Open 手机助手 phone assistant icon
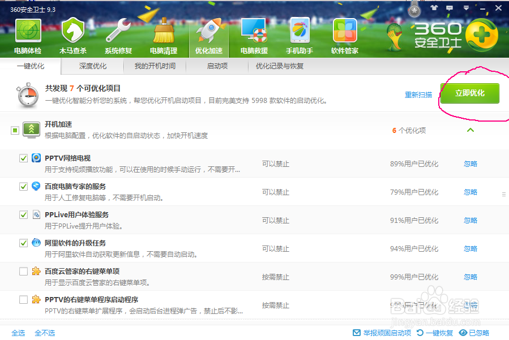 click(299, 35)
